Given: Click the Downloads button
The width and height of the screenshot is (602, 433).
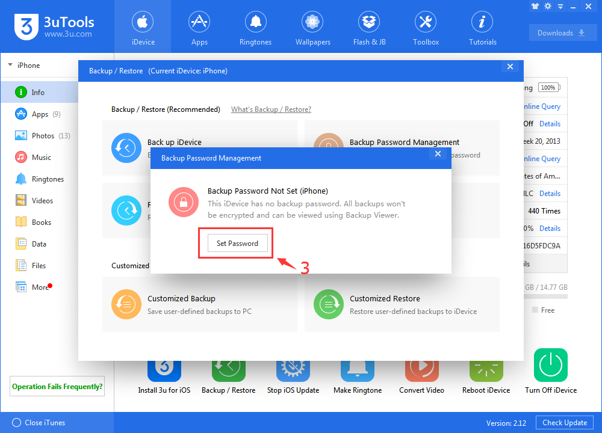Looking at the screenshot, I should [562, 33].
